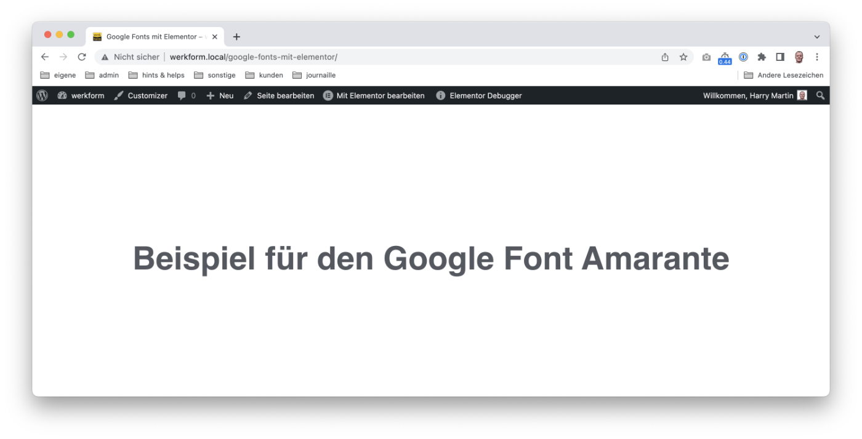Bookmark this page with the star icon

tap(683, 57)
